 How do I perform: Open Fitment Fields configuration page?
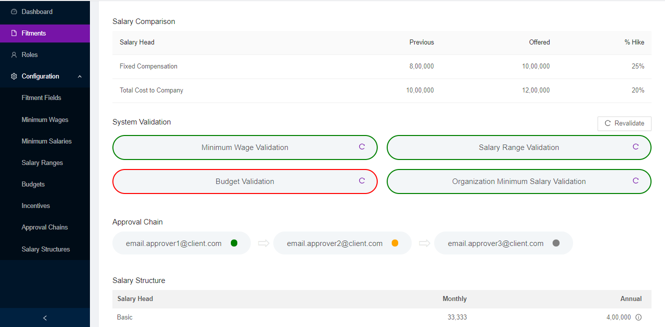point(41,98)
